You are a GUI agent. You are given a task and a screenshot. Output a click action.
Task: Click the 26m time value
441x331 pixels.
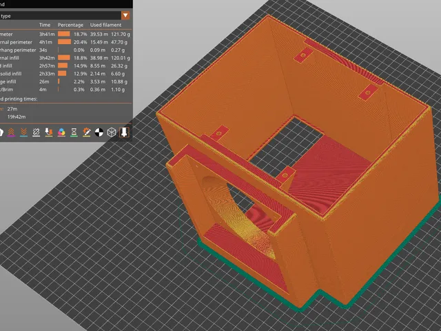click(x=44, y=81)
